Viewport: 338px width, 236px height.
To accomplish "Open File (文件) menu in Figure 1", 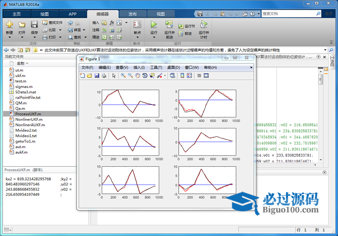I will [87, 67].
